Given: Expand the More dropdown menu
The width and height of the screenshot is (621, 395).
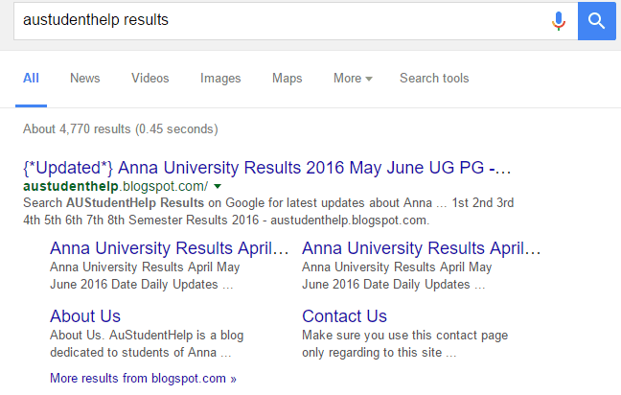Looking at the screenshot, I should [x=353, y=79].
